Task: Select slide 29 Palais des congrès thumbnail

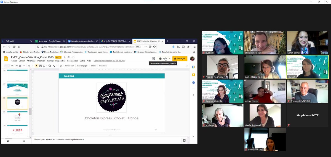Action: 17,117
